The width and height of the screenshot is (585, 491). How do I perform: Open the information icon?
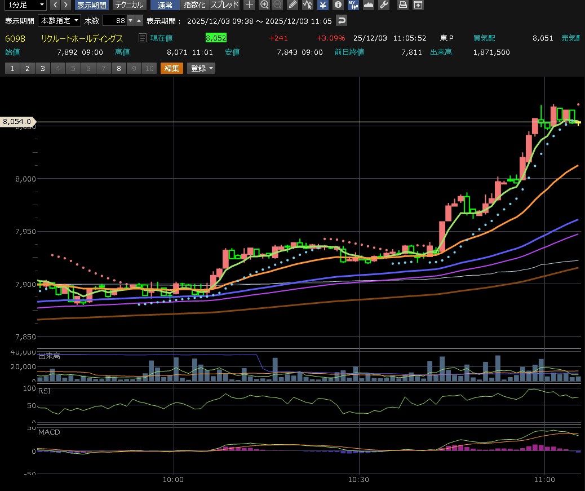click(x=338, y=5)
